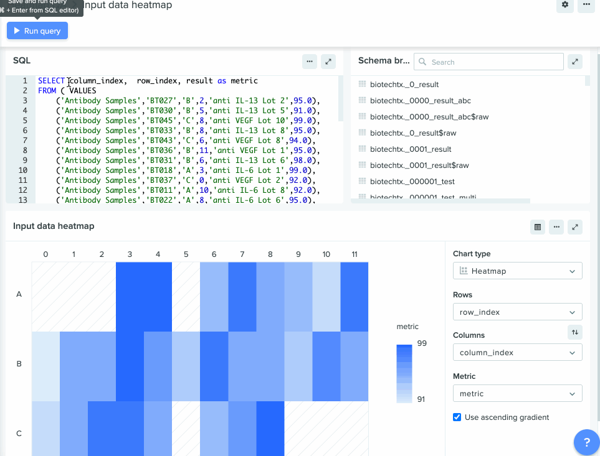Screen dimensions: 600x456
Task: Uncheck Use ascending gradient checkbox
Action: point(457,417)
